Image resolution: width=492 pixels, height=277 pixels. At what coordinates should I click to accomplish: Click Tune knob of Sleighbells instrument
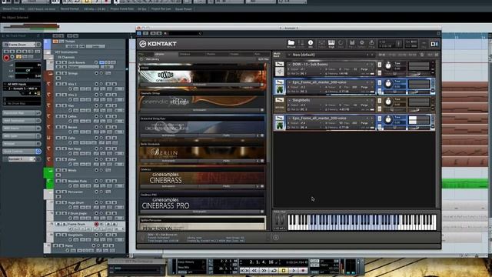point(387,102)
